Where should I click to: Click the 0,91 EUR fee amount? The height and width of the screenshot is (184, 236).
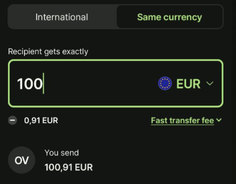41,120
